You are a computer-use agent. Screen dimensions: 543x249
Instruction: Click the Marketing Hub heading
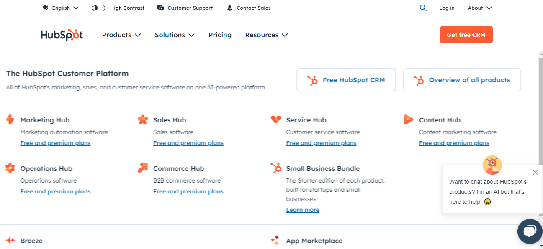pyautogui.click(x=45, y=120)
